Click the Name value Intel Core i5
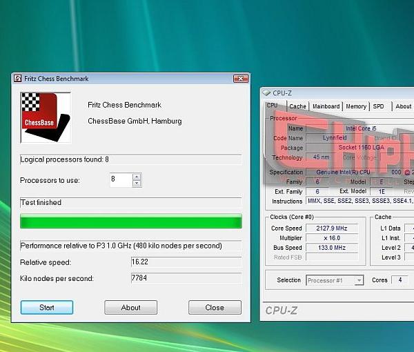This screenshot has height=352, width=414. [x=361, y=128]
